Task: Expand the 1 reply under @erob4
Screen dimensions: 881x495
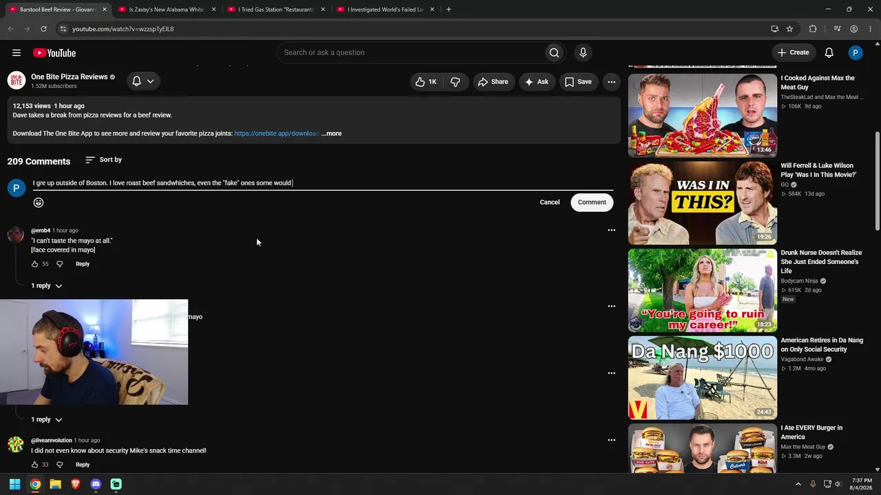Action: (47, 286)
